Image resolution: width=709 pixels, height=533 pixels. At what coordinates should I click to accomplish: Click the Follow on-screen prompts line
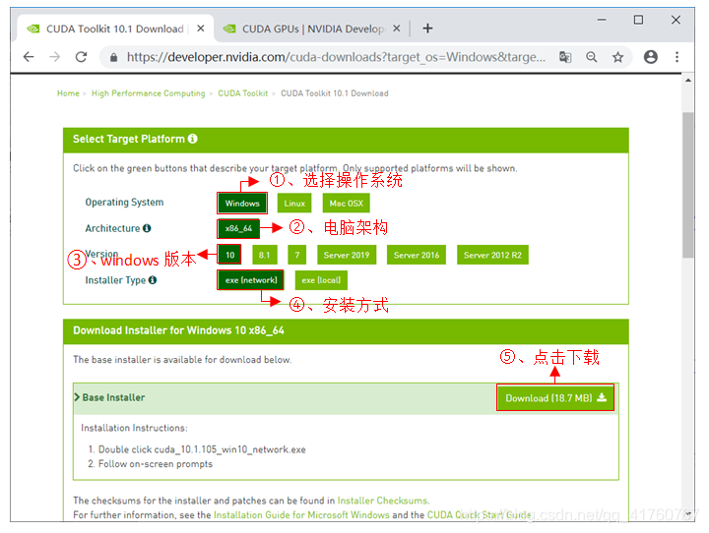pyautogui.click(x=156, y=464)
